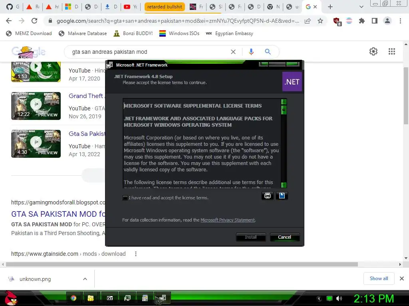Open Chrome from the taskbar
Screen dimensions: 409x306
73,298
